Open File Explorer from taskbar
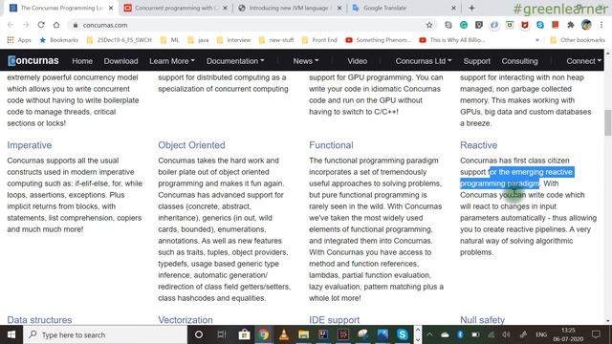This screenshot has width=612, height=344. click(x=304, y=334)
